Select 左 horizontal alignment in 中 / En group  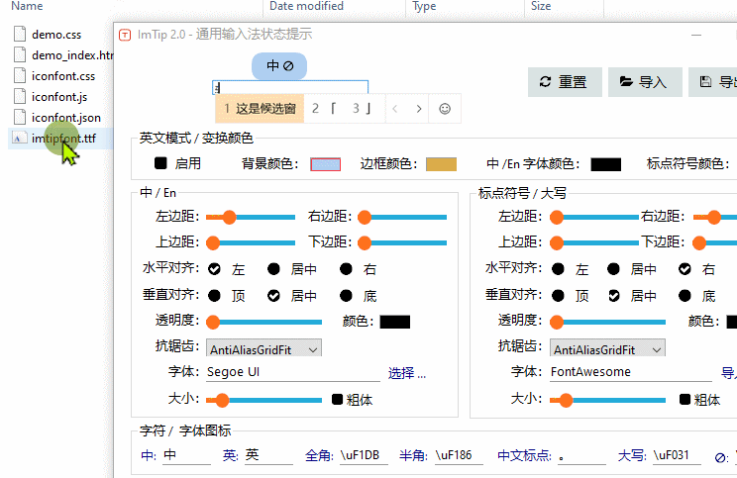click(214, 269)
